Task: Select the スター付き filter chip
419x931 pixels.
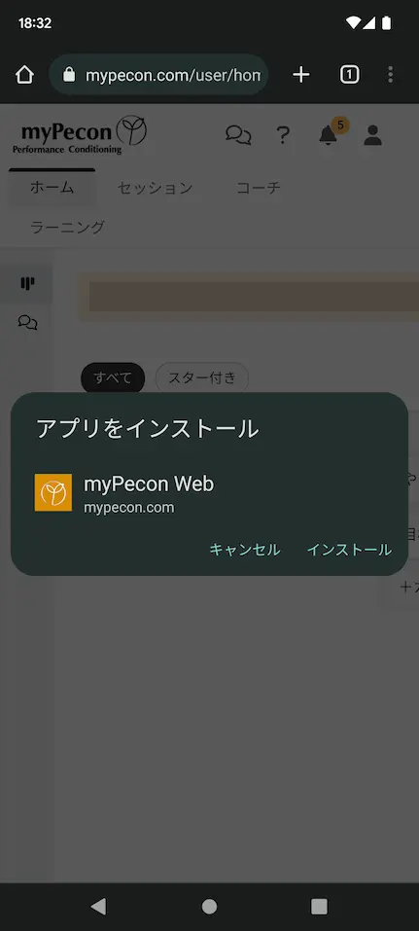Action: (202, 377)
